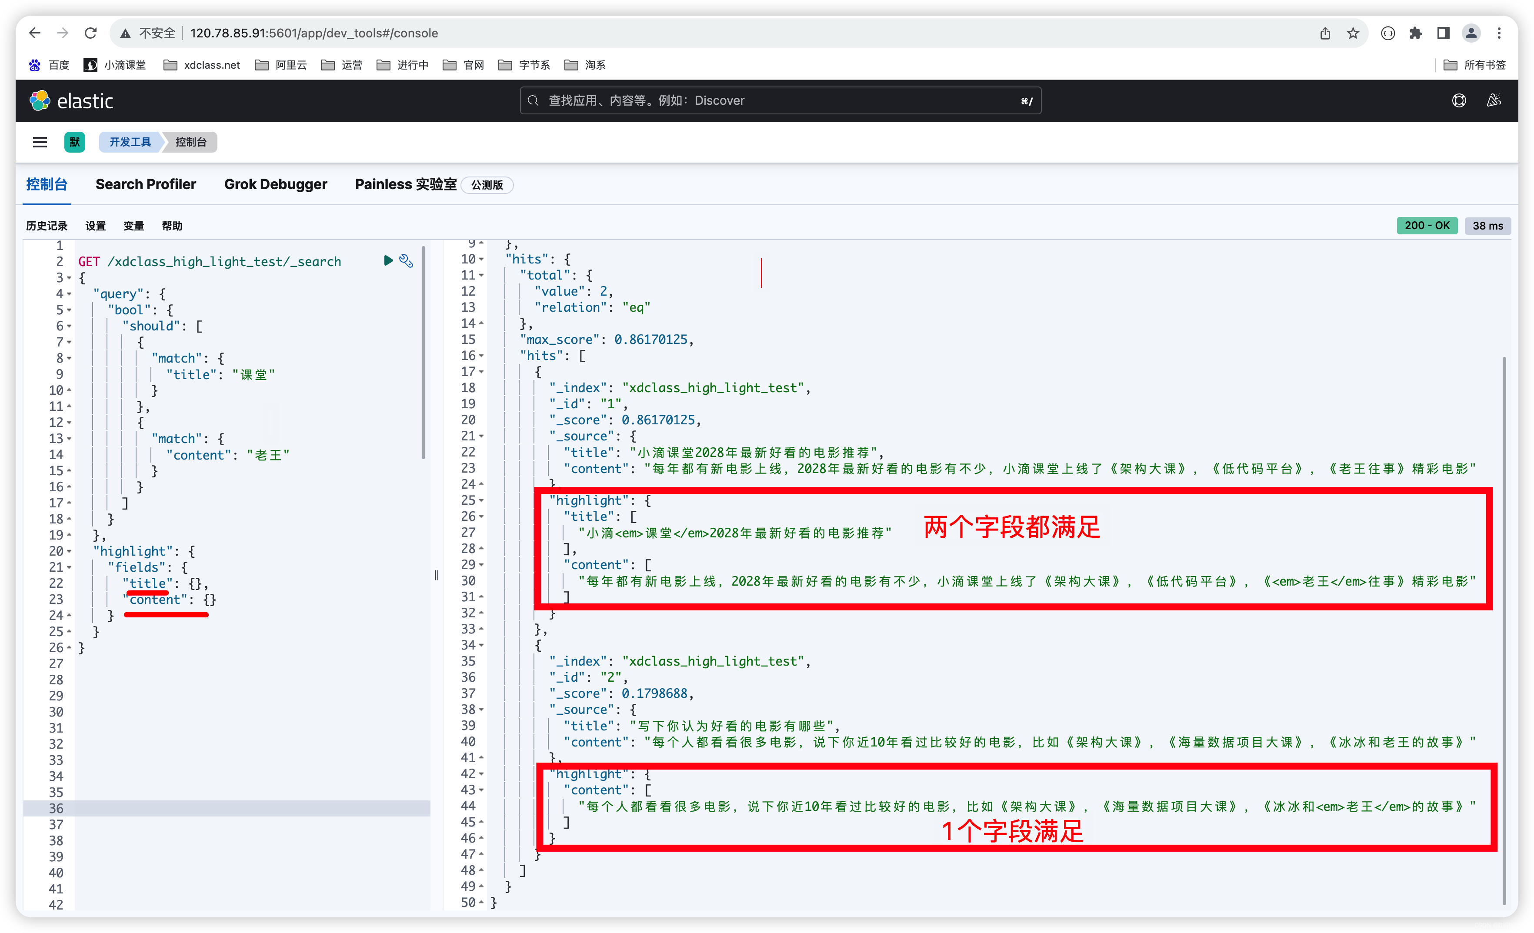This screenshot has height=933, width=1534.
Task: Open the 淘系 bookmark folder
Action: coord(584,65)
